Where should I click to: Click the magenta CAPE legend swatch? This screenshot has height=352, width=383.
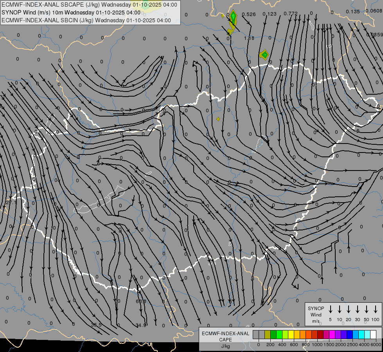click(x=332, y=334)
